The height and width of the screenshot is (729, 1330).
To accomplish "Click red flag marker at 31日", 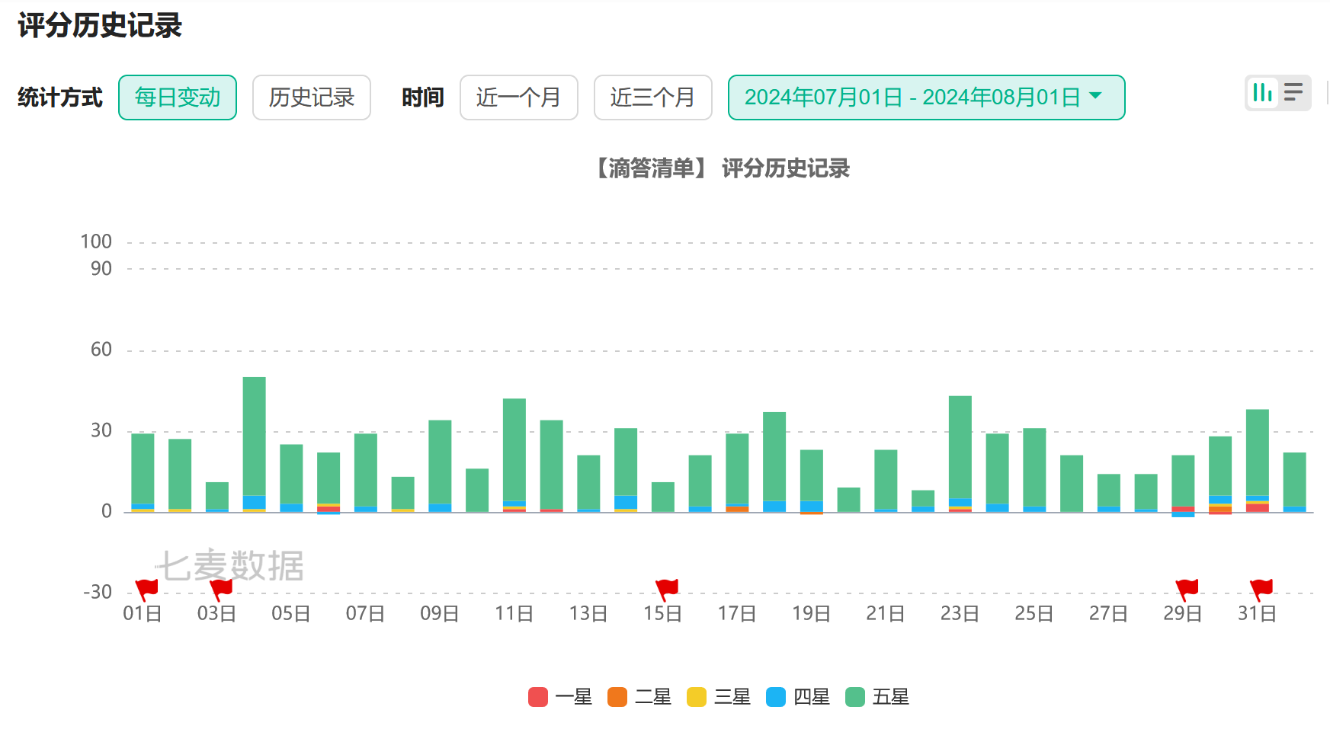I will tap(1261, 590).
